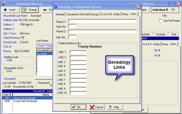Viewport: 182px width, 114px height.
Task: Click the LINK 4 family number field
Action: [78, 66]
